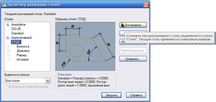Select the Радиус sub-style
The image size is (216, 102).
point(22,55)
